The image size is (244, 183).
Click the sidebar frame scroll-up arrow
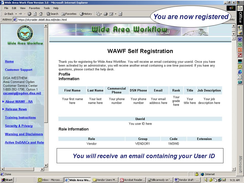coord(46,26)
